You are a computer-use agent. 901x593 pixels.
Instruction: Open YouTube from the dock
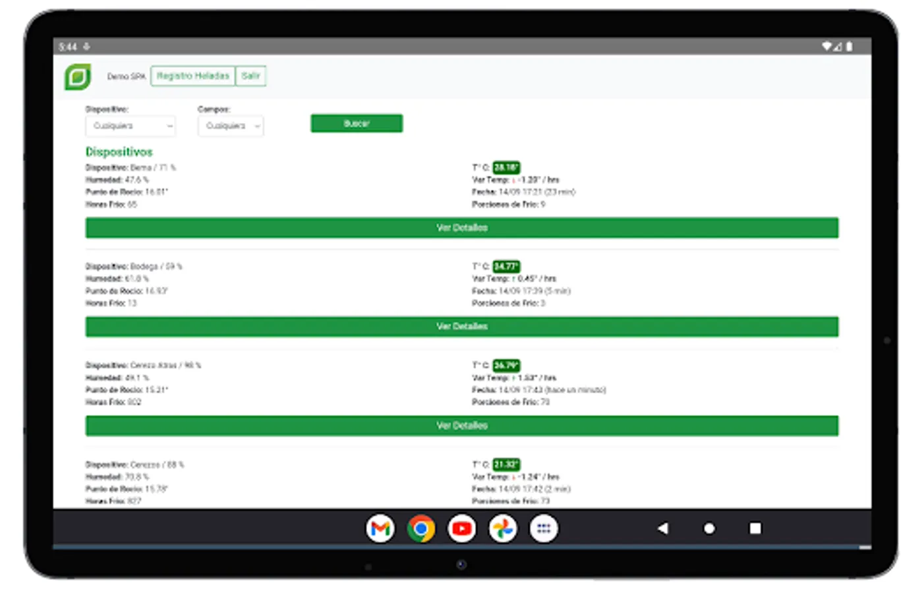click(x=461, y=528)
